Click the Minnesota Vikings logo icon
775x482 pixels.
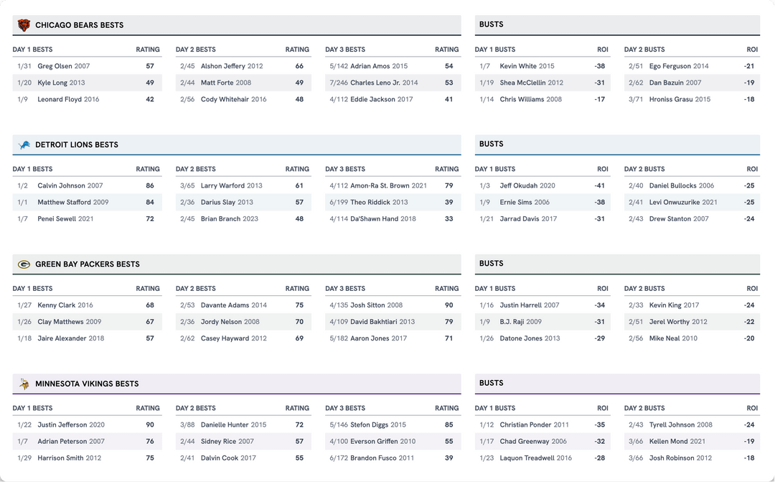coord(24,384)
